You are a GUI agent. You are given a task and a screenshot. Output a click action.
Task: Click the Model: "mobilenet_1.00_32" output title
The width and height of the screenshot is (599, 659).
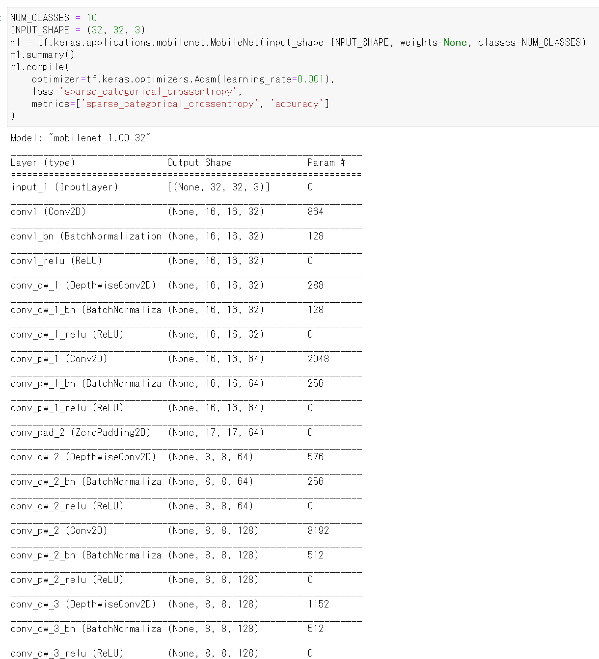[x=81, y=138]
